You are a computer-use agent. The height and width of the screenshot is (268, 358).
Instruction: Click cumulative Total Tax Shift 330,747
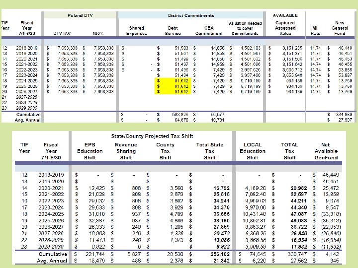click(297, 254)
